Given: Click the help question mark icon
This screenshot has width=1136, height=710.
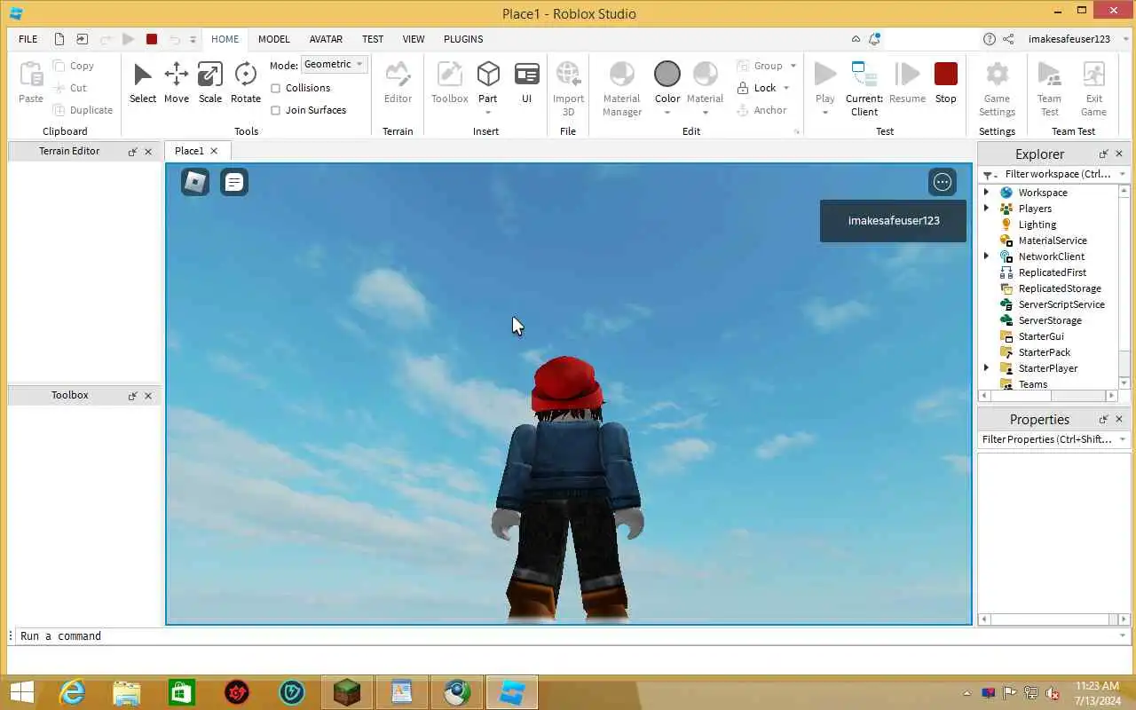Looking at the screenshot, I should coord(990,39).
